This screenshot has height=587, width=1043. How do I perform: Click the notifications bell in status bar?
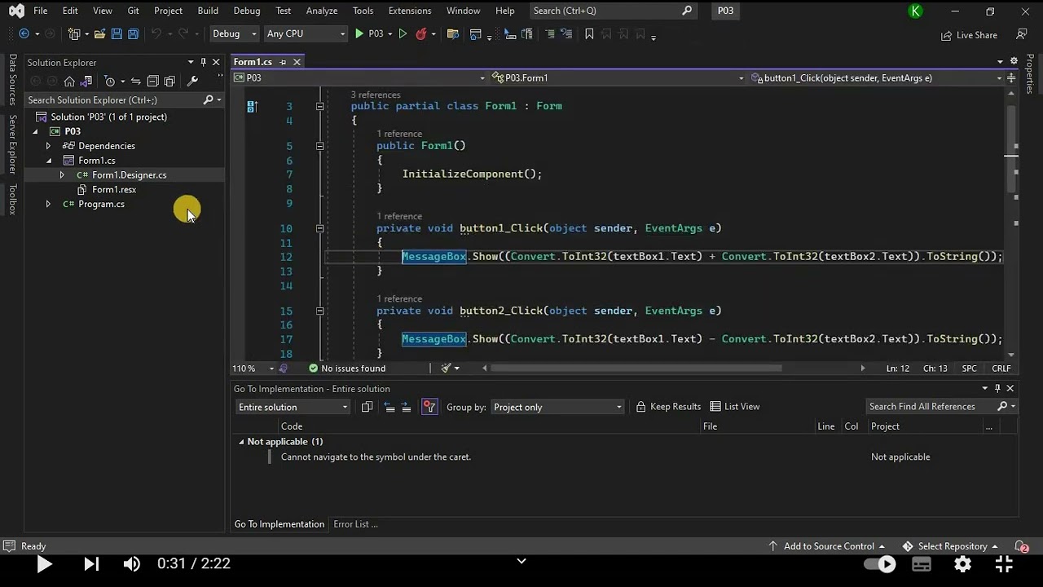1021,546
